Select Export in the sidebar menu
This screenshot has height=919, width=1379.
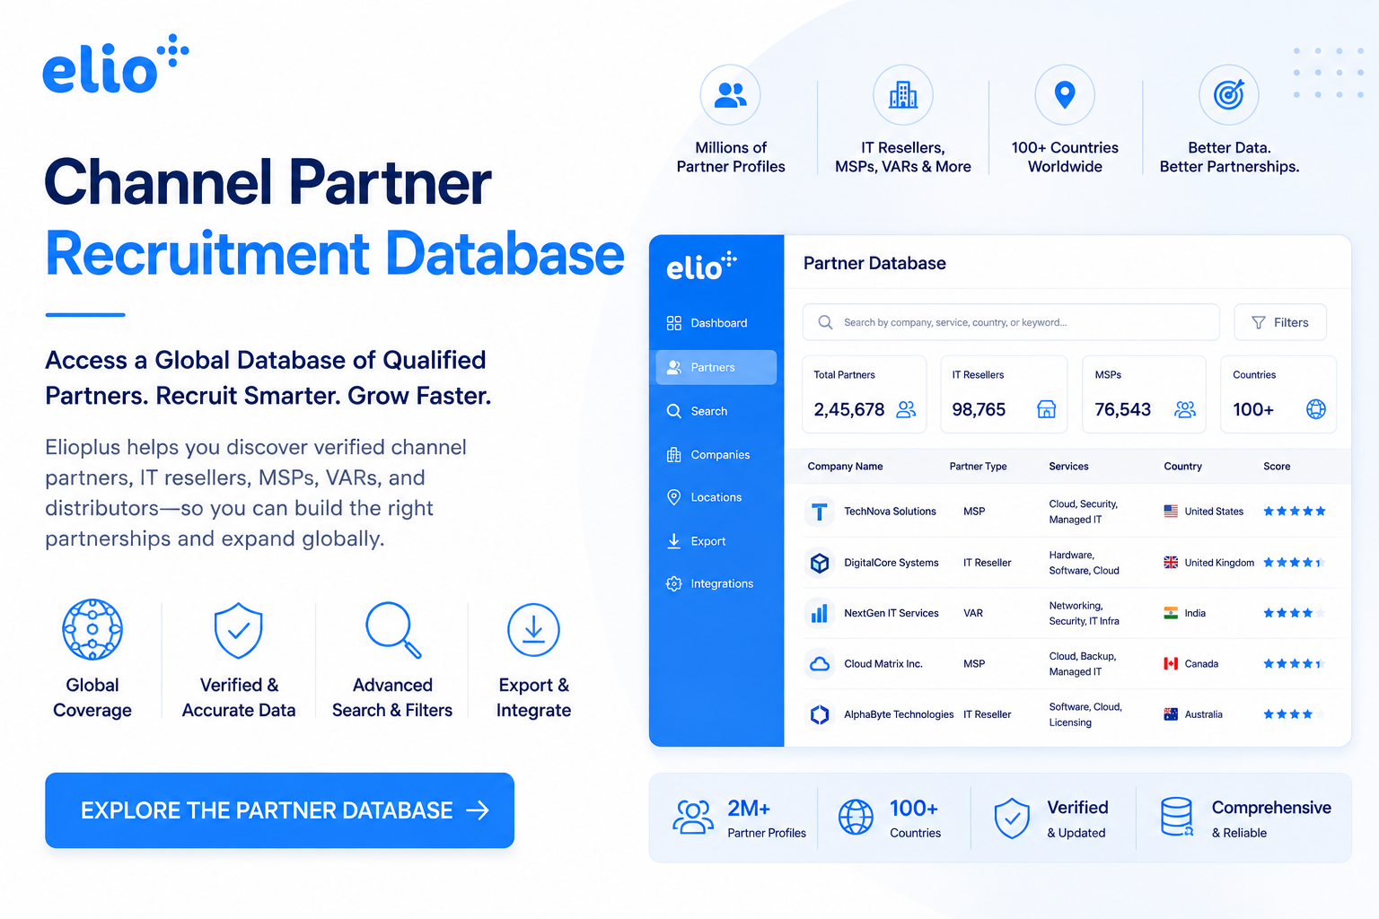716,541
